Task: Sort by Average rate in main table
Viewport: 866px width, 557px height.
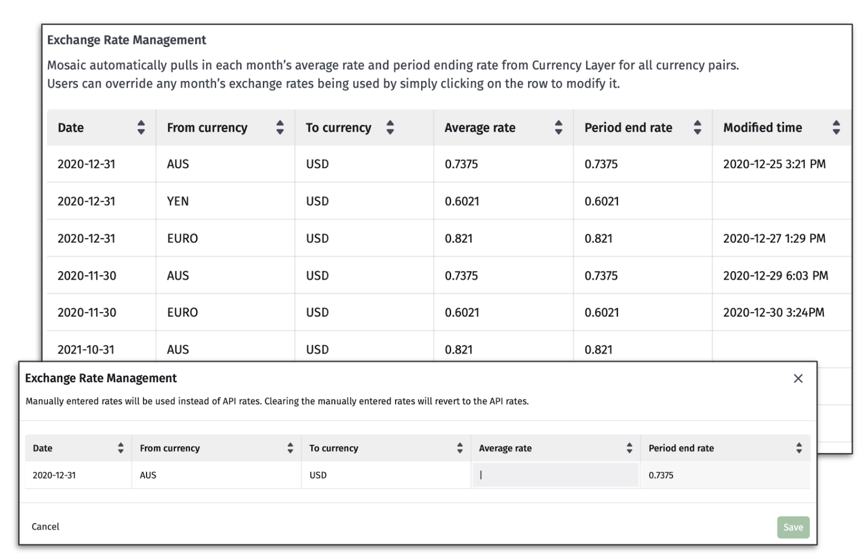Action: [558, 128]
